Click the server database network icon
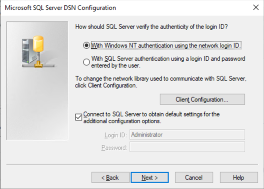The width and height of the screenshot is (264, 189). point(38,52)
